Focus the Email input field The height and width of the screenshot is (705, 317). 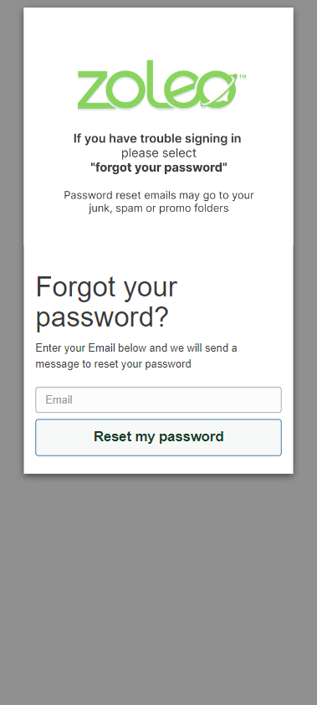coord(159,399)
